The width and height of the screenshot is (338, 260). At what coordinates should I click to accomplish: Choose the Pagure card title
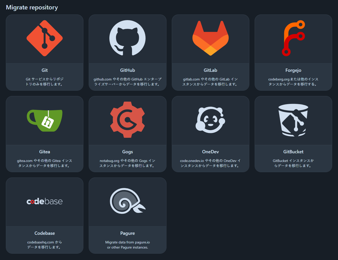(x=127, y=233)
